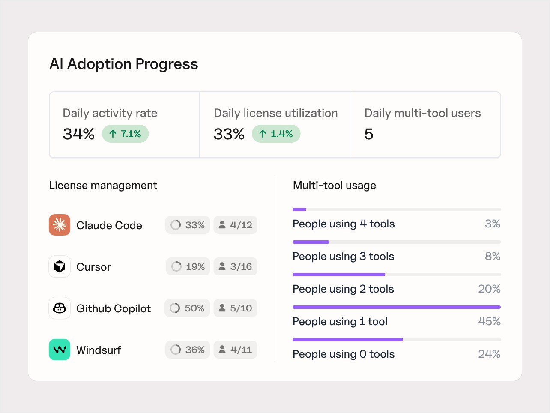Open the Daily multi-tool users card

coord(425,125)
